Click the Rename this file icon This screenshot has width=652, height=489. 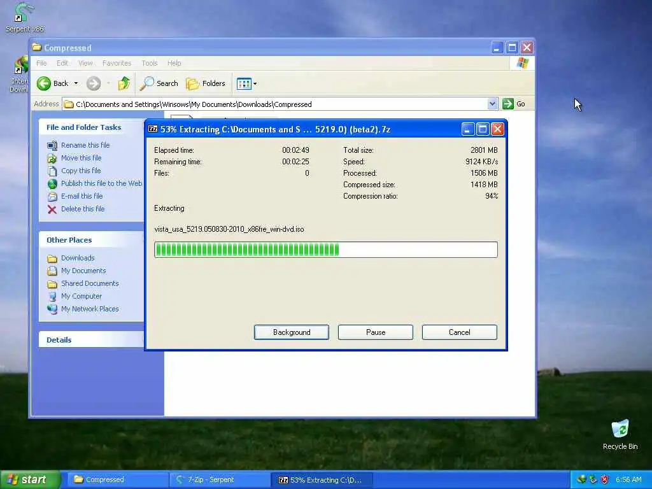[52, 146]
